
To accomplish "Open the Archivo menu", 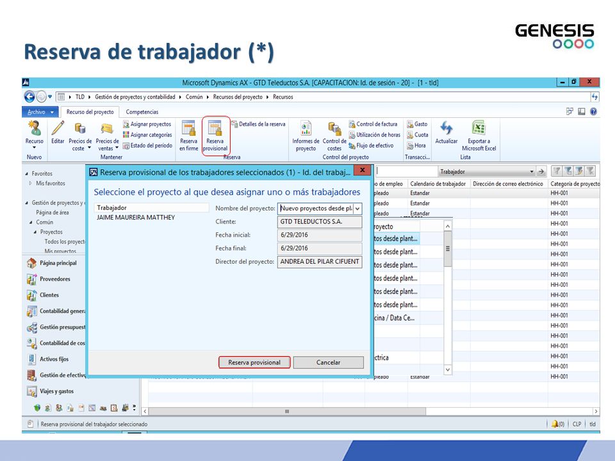I will [40, 112].
